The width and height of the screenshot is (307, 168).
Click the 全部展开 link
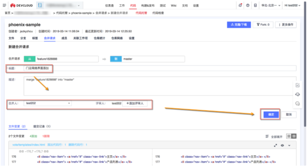tap(277, 137)
